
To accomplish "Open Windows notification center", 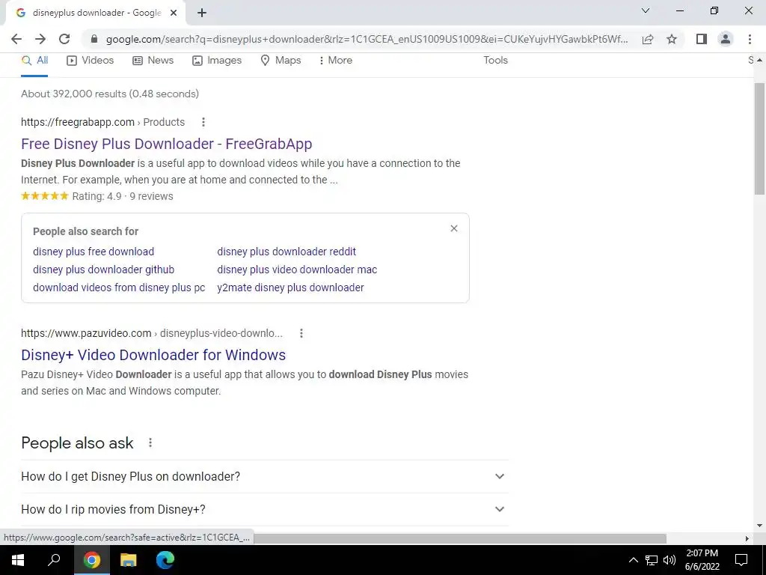I will pos(741,560).
